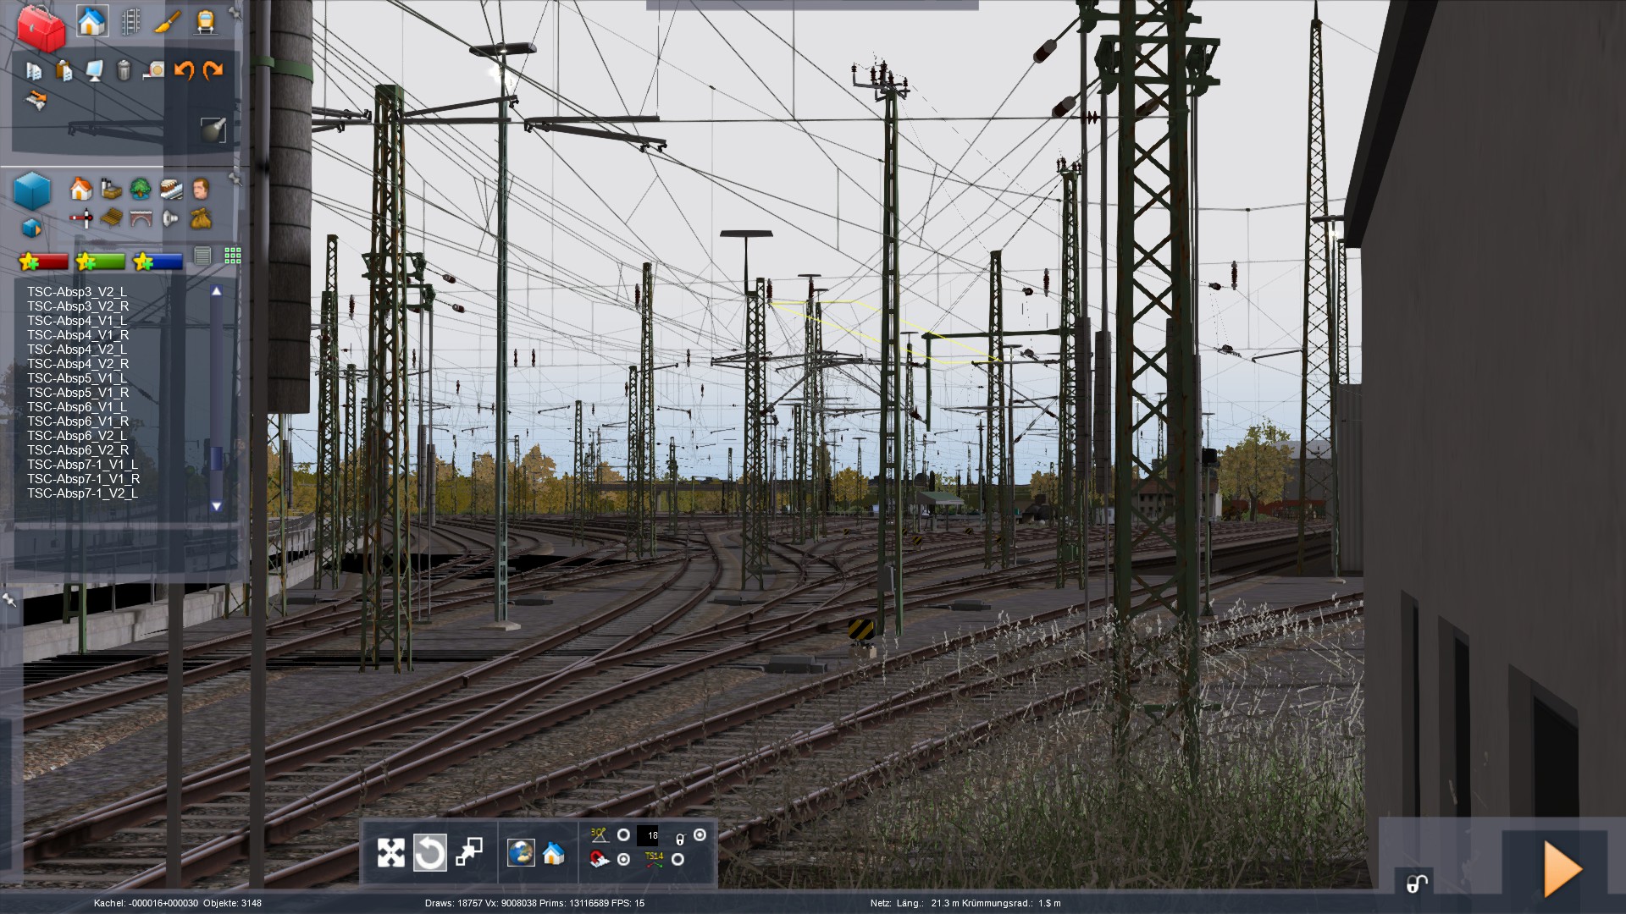Pick TSC-Absp7-1_V1_R list entry
Image resolution: width=1626 pixels, height=914 pixels.
[x=83, y=479]
